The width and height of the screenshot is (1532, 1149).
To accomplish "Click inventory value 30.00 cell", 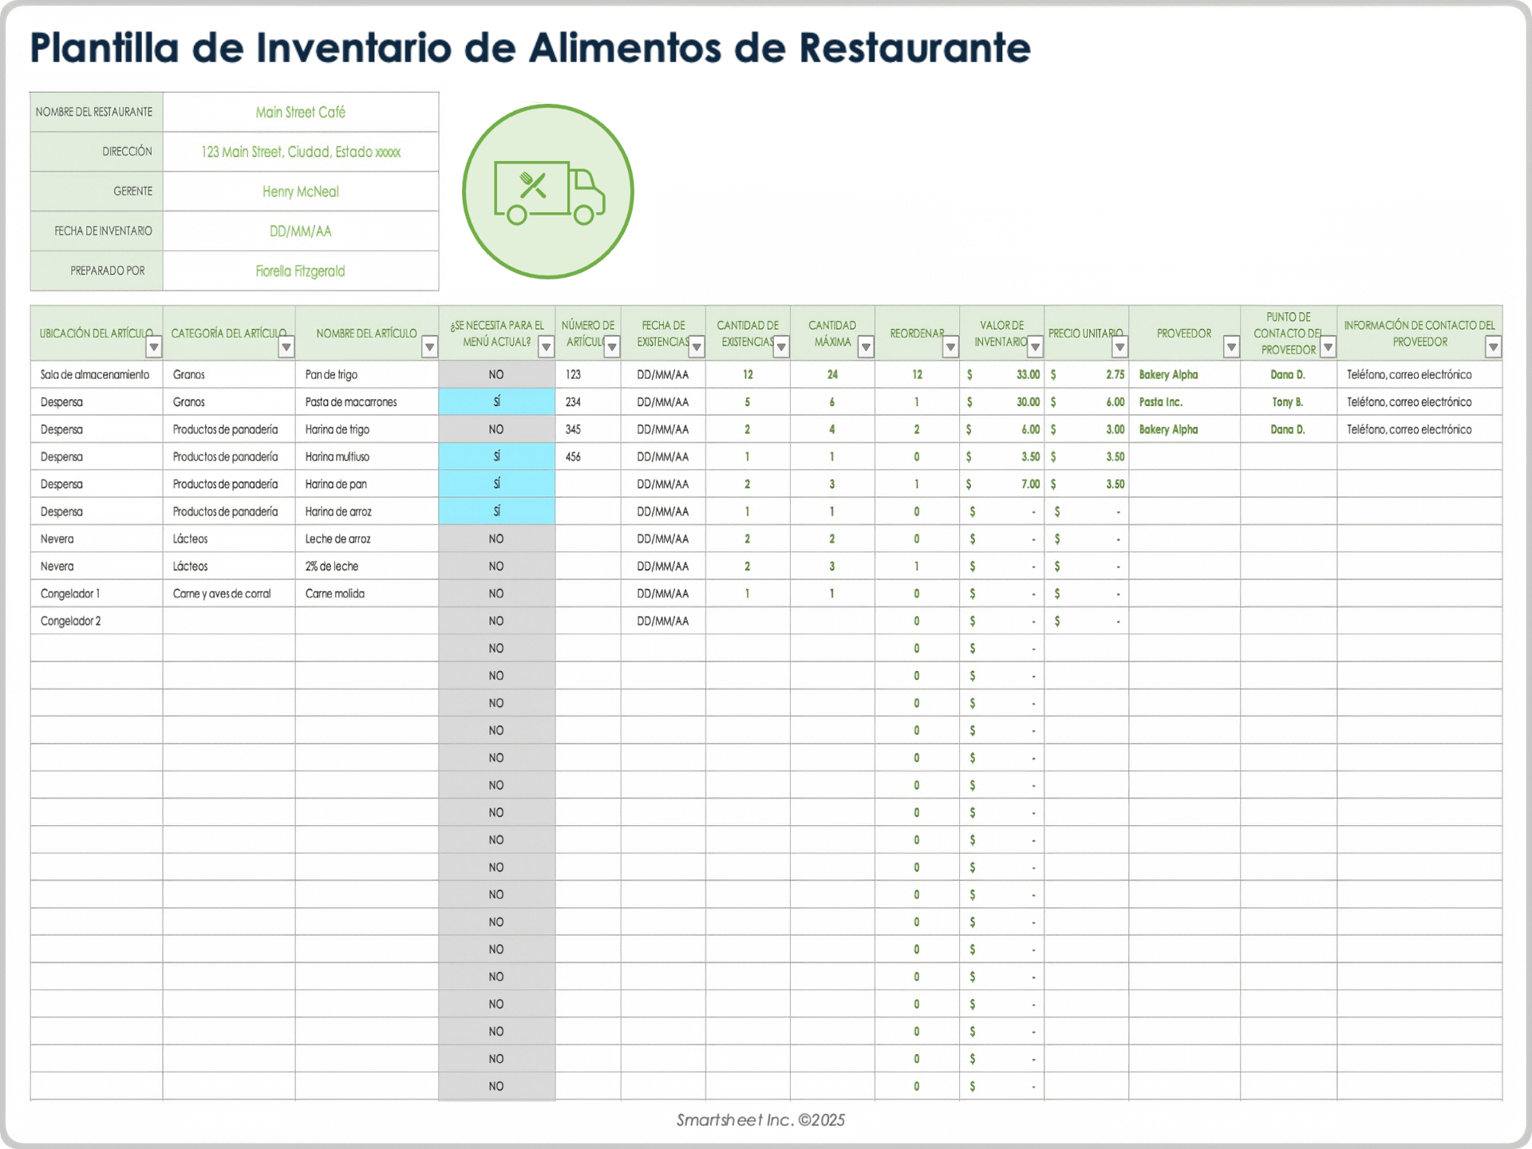I will click(x=1002, y=402).
